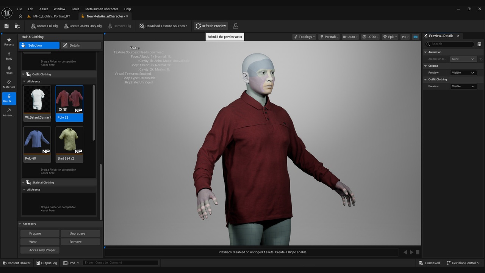Open the File menu
This screenshot has height=273, width=485.
pos(19,9)
